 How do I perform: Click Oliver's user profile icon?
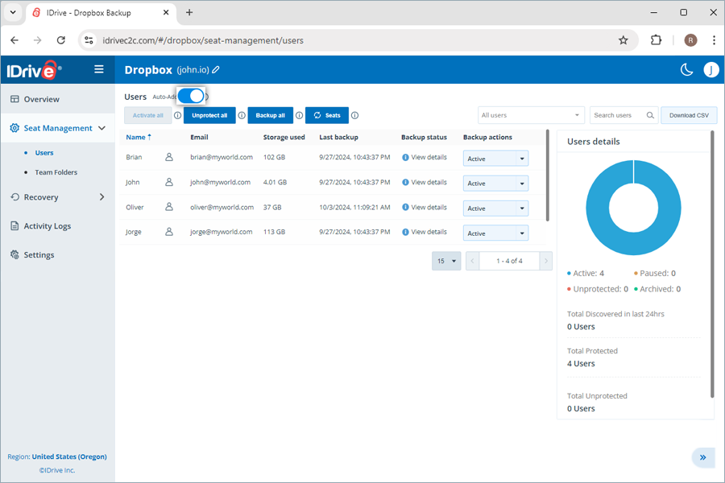pyautogui.click(x=169, y=207)
